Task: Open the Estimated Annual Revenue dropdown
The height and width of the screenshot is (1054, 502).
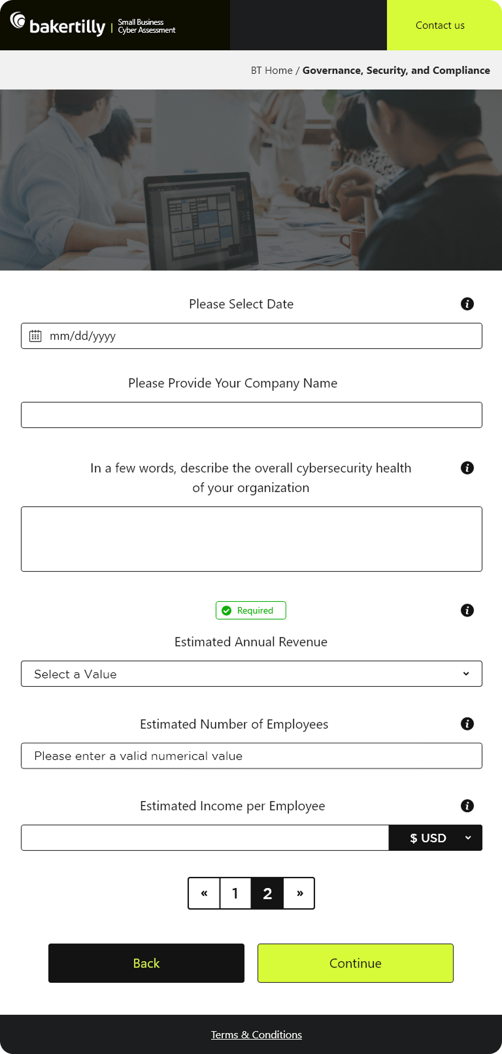Action: 252,674
